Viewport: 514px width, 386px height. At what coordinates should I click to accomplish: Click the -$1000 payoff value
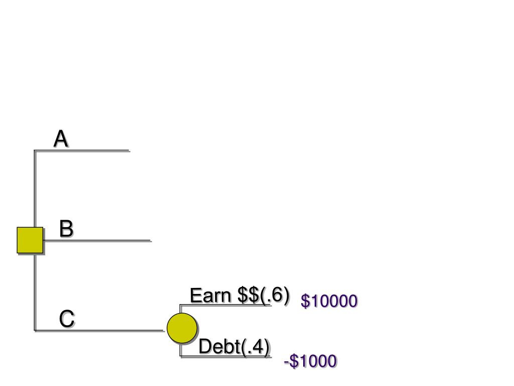(310, 361)
